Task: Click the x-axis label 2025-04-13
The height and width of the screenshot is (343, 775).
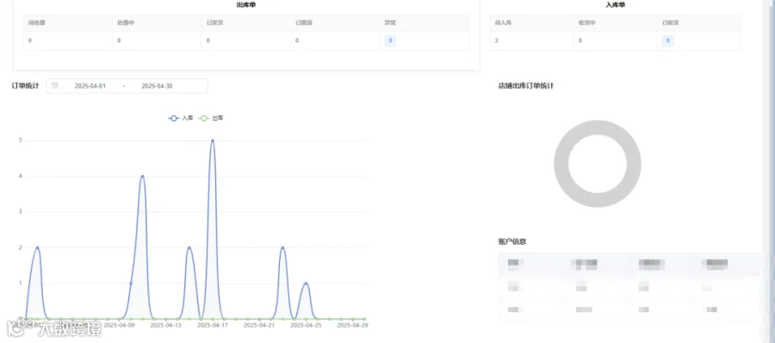Action: [x=166, y=325]
